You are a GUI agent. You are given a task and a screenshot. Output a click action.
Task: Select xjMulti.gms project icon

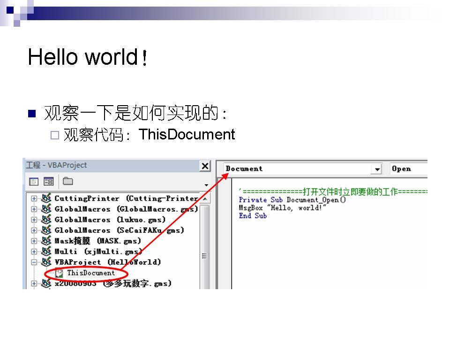[46, 251]
